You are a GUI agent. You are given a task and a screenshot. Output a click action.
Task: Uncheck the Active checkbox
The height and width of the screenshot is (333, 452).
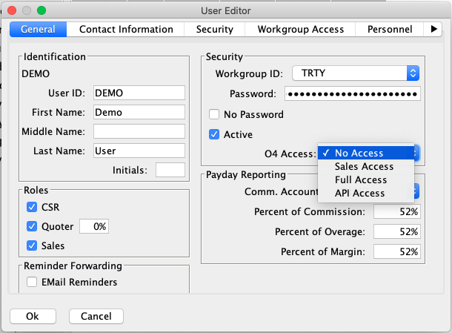pyautogui.click(x=214, y=134)
